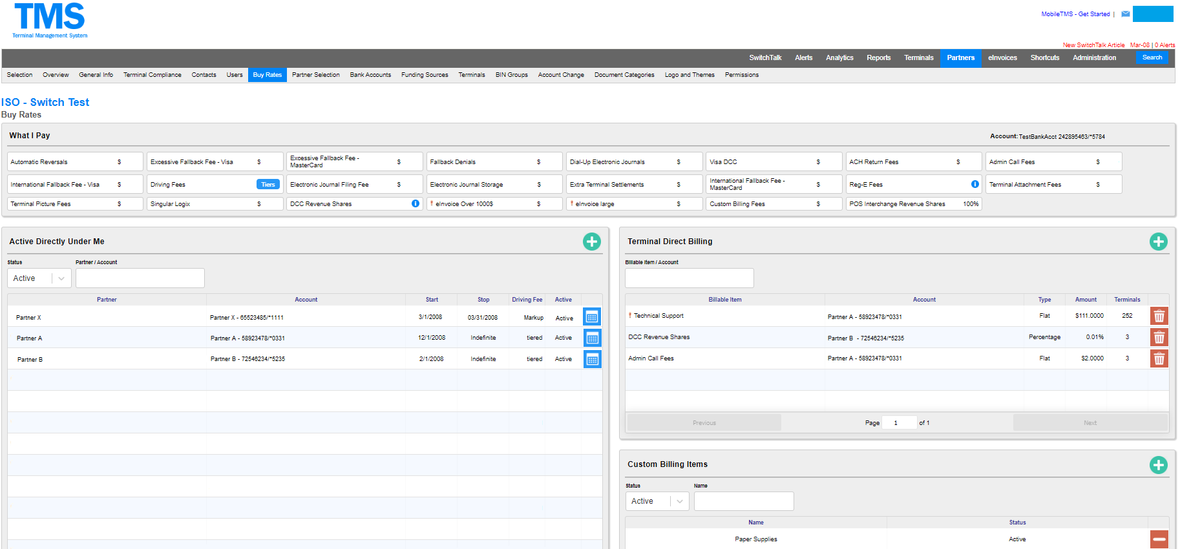Open the Partners menu
The width and height of the screenshot is (1180, 549).
pyautogui.click(x=961, y=57)
